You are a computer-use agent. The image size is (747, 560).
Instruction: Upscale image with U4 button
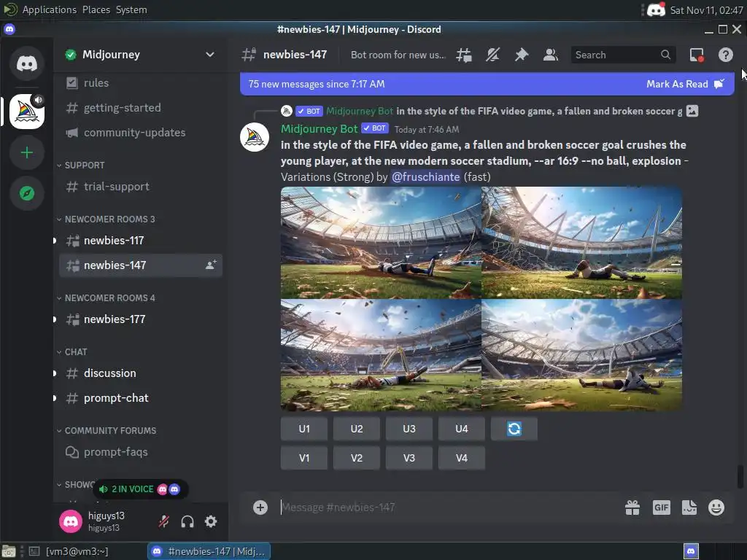[461, 429]
